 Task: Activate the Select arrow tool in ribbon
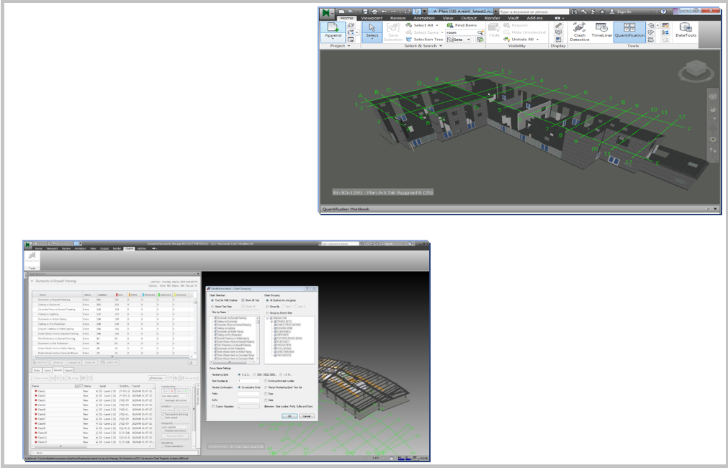(x=372, y=31)
